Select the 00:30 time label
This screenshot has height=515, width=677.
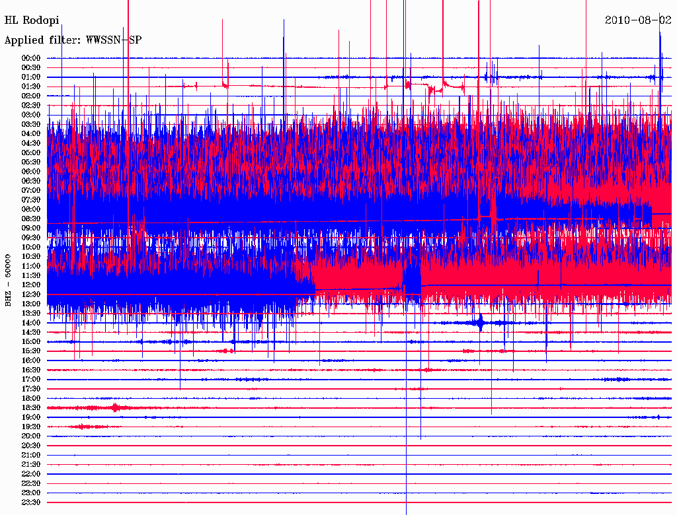tap(31, 68)
